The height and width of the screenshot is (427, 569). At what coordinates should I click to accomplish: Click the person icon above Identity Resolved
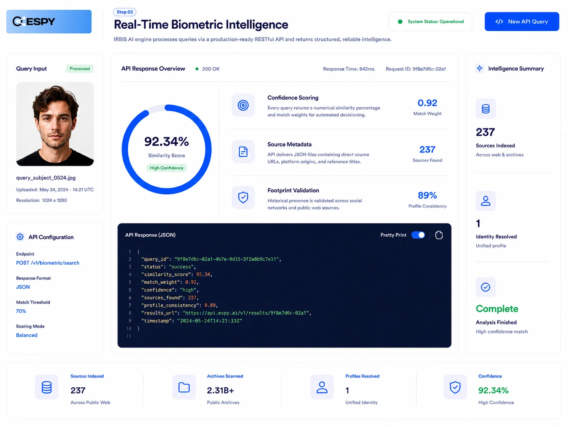pyautogui.click(x=486, y=201)
